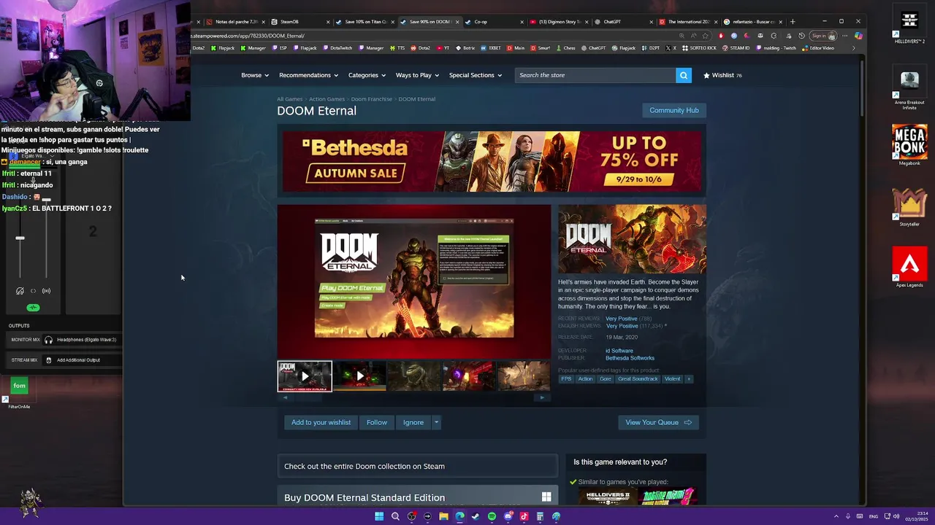The image size is (935, 525).
Task: Play the first DOOM Eternal trailer thumbnail
Action: [305, 376]
